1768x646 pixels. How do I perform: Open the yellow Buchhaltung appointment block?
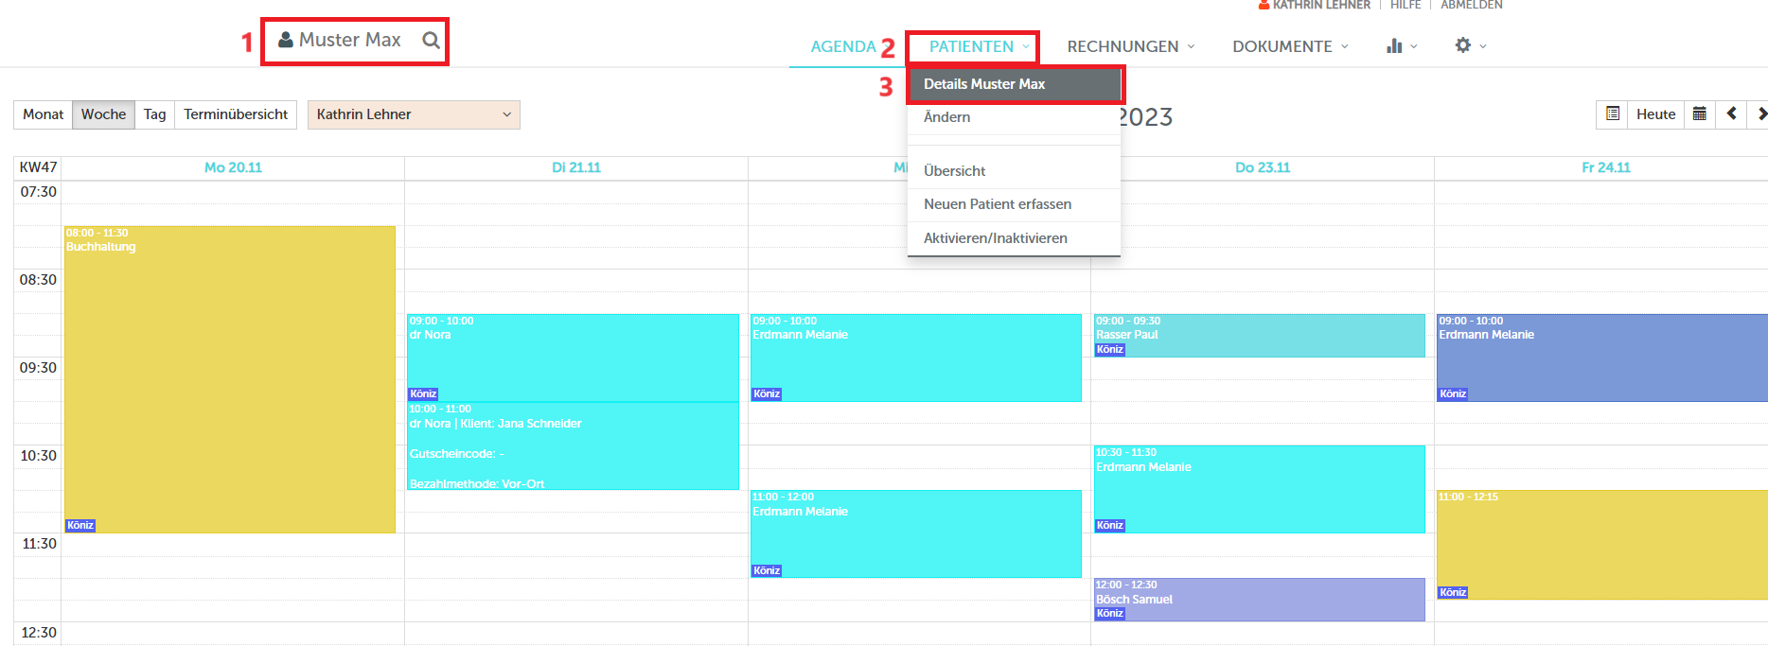(x=229, y=378)
